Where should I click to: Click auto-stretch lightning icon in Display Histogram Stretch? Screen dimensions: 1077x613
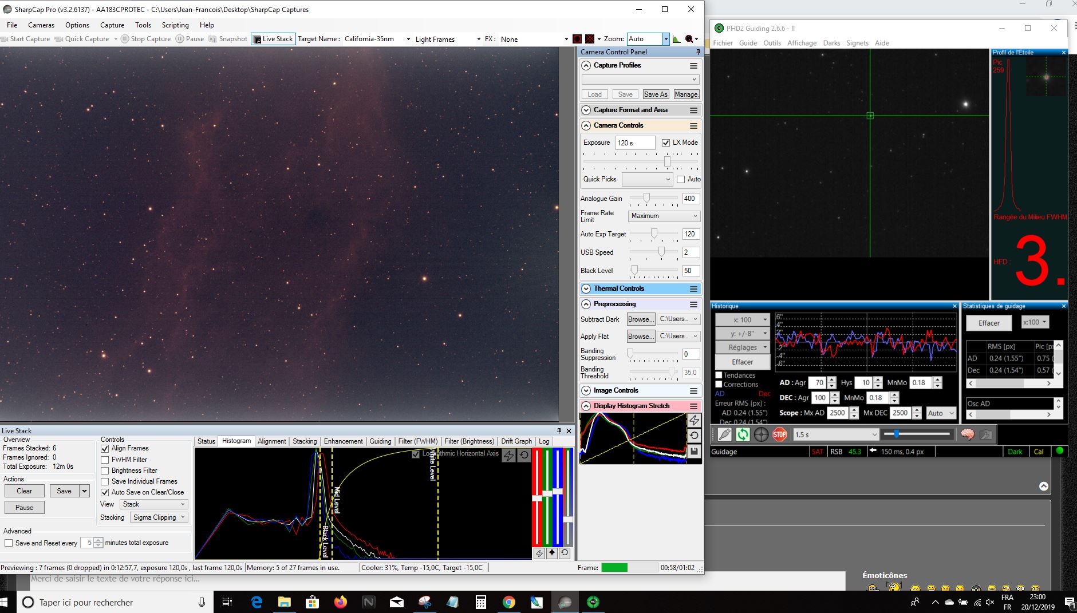(x=695, y=420)
